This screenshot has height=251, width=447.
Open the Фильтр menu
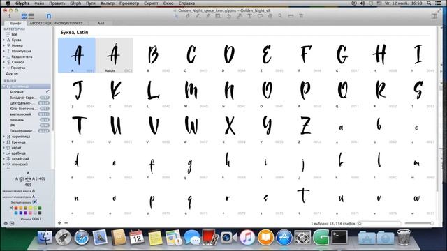point(107,3)
